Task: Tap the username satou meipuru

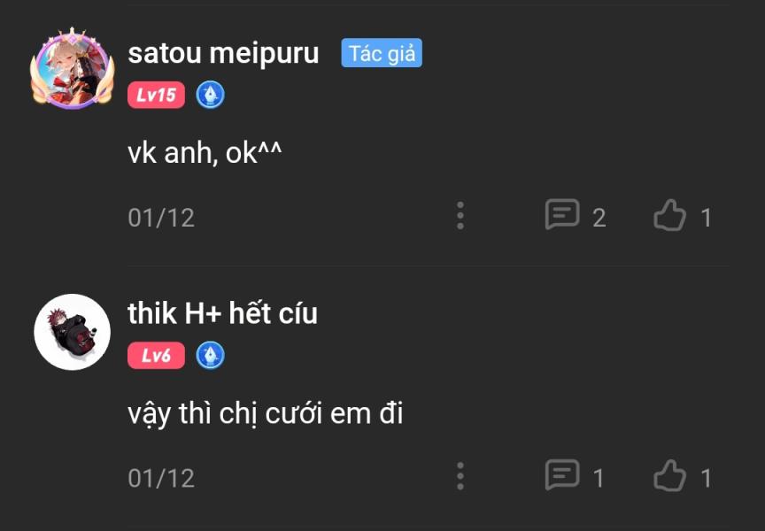Action: tap(223, 53)
